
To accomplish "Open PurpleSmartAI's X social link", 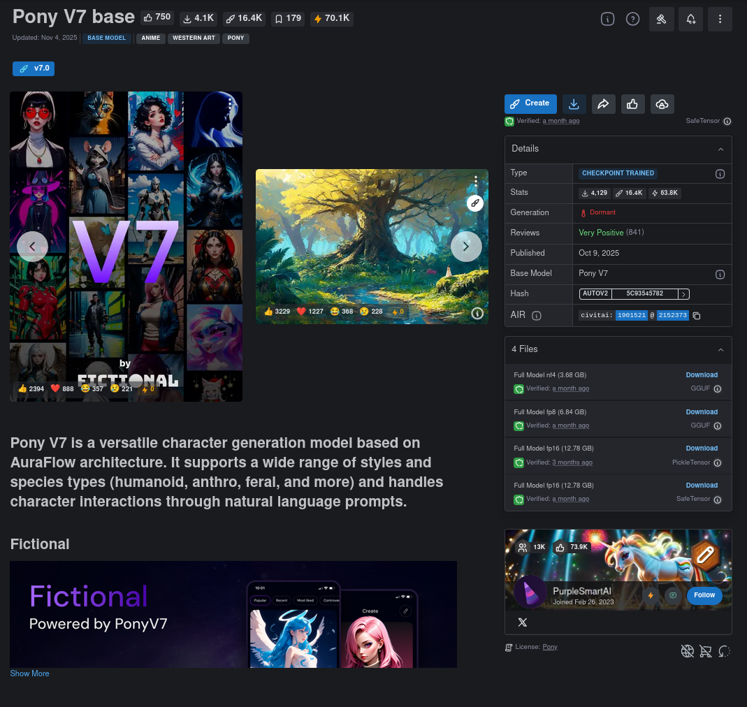I will (523, 622).
